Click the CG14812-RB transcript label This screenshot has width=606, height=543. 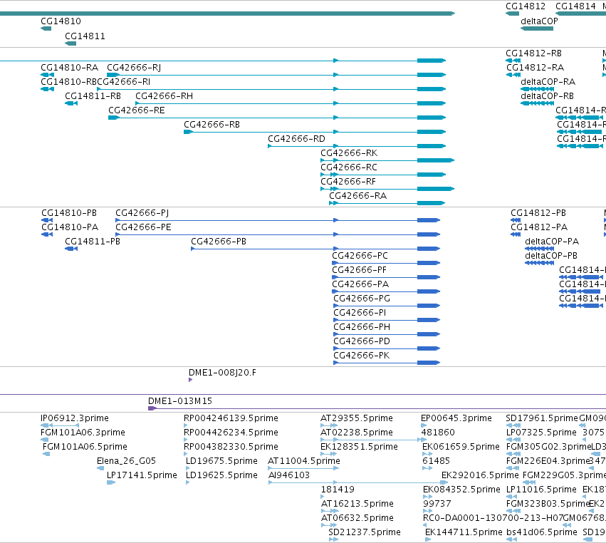tap(534, 53)
